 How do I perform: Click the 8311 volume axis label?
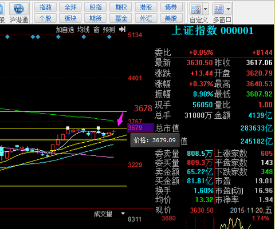pos(135,219)
